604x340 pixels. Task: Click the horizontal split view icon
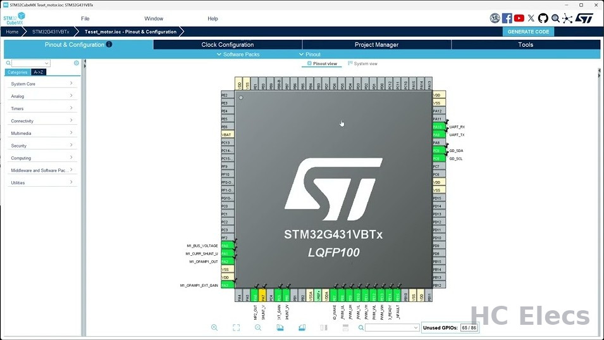(345, 328)
